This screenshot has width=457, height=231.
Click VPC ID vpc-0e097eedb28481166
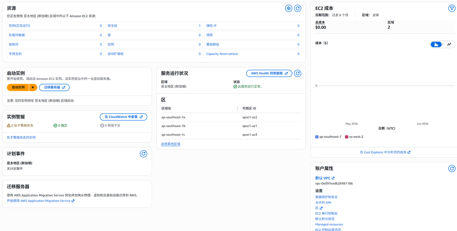point(334,184)
